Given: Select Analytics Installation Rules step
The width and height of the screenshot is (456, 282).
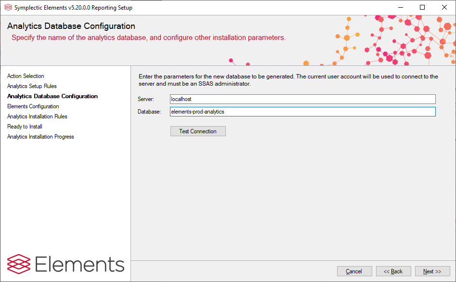Looking at the screenshot, I should tap(37, 116).
